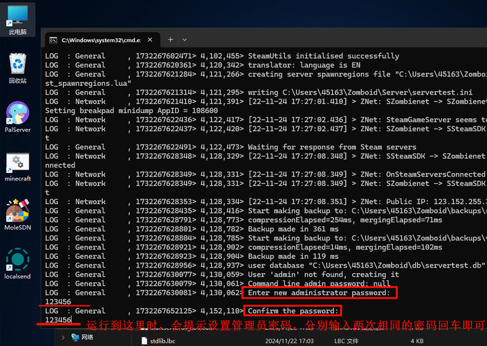Click the last typed 123456 input line
This screenshot has height=346, width=487.
point(58,320)
